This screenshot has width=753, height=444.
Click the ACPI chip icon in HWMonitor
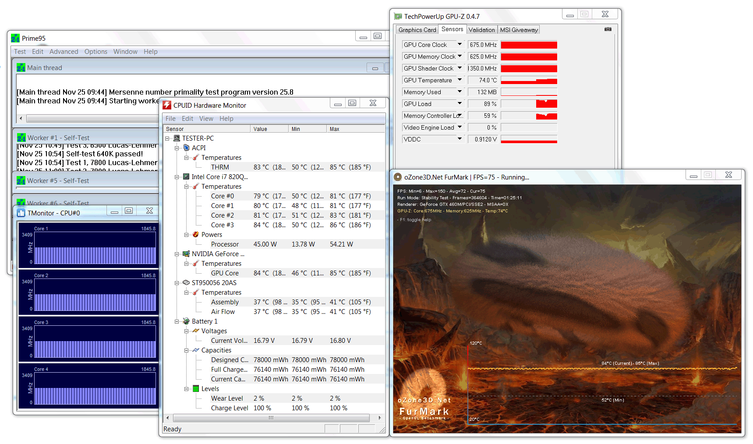(187, 148)
